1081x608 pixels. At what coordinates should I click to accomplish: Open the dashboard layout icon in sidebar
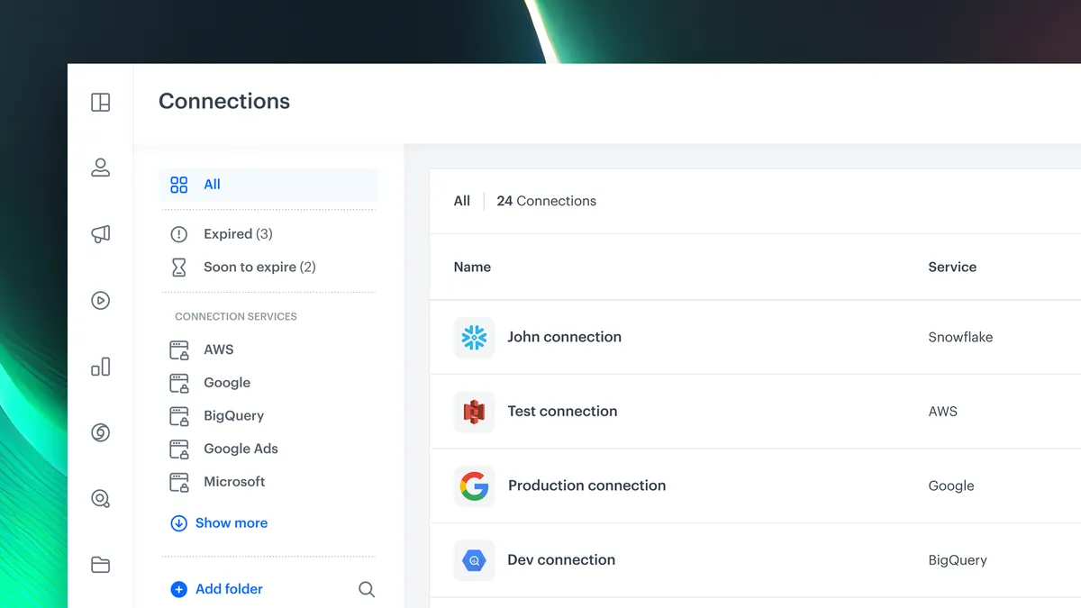(x=100, y=103)
